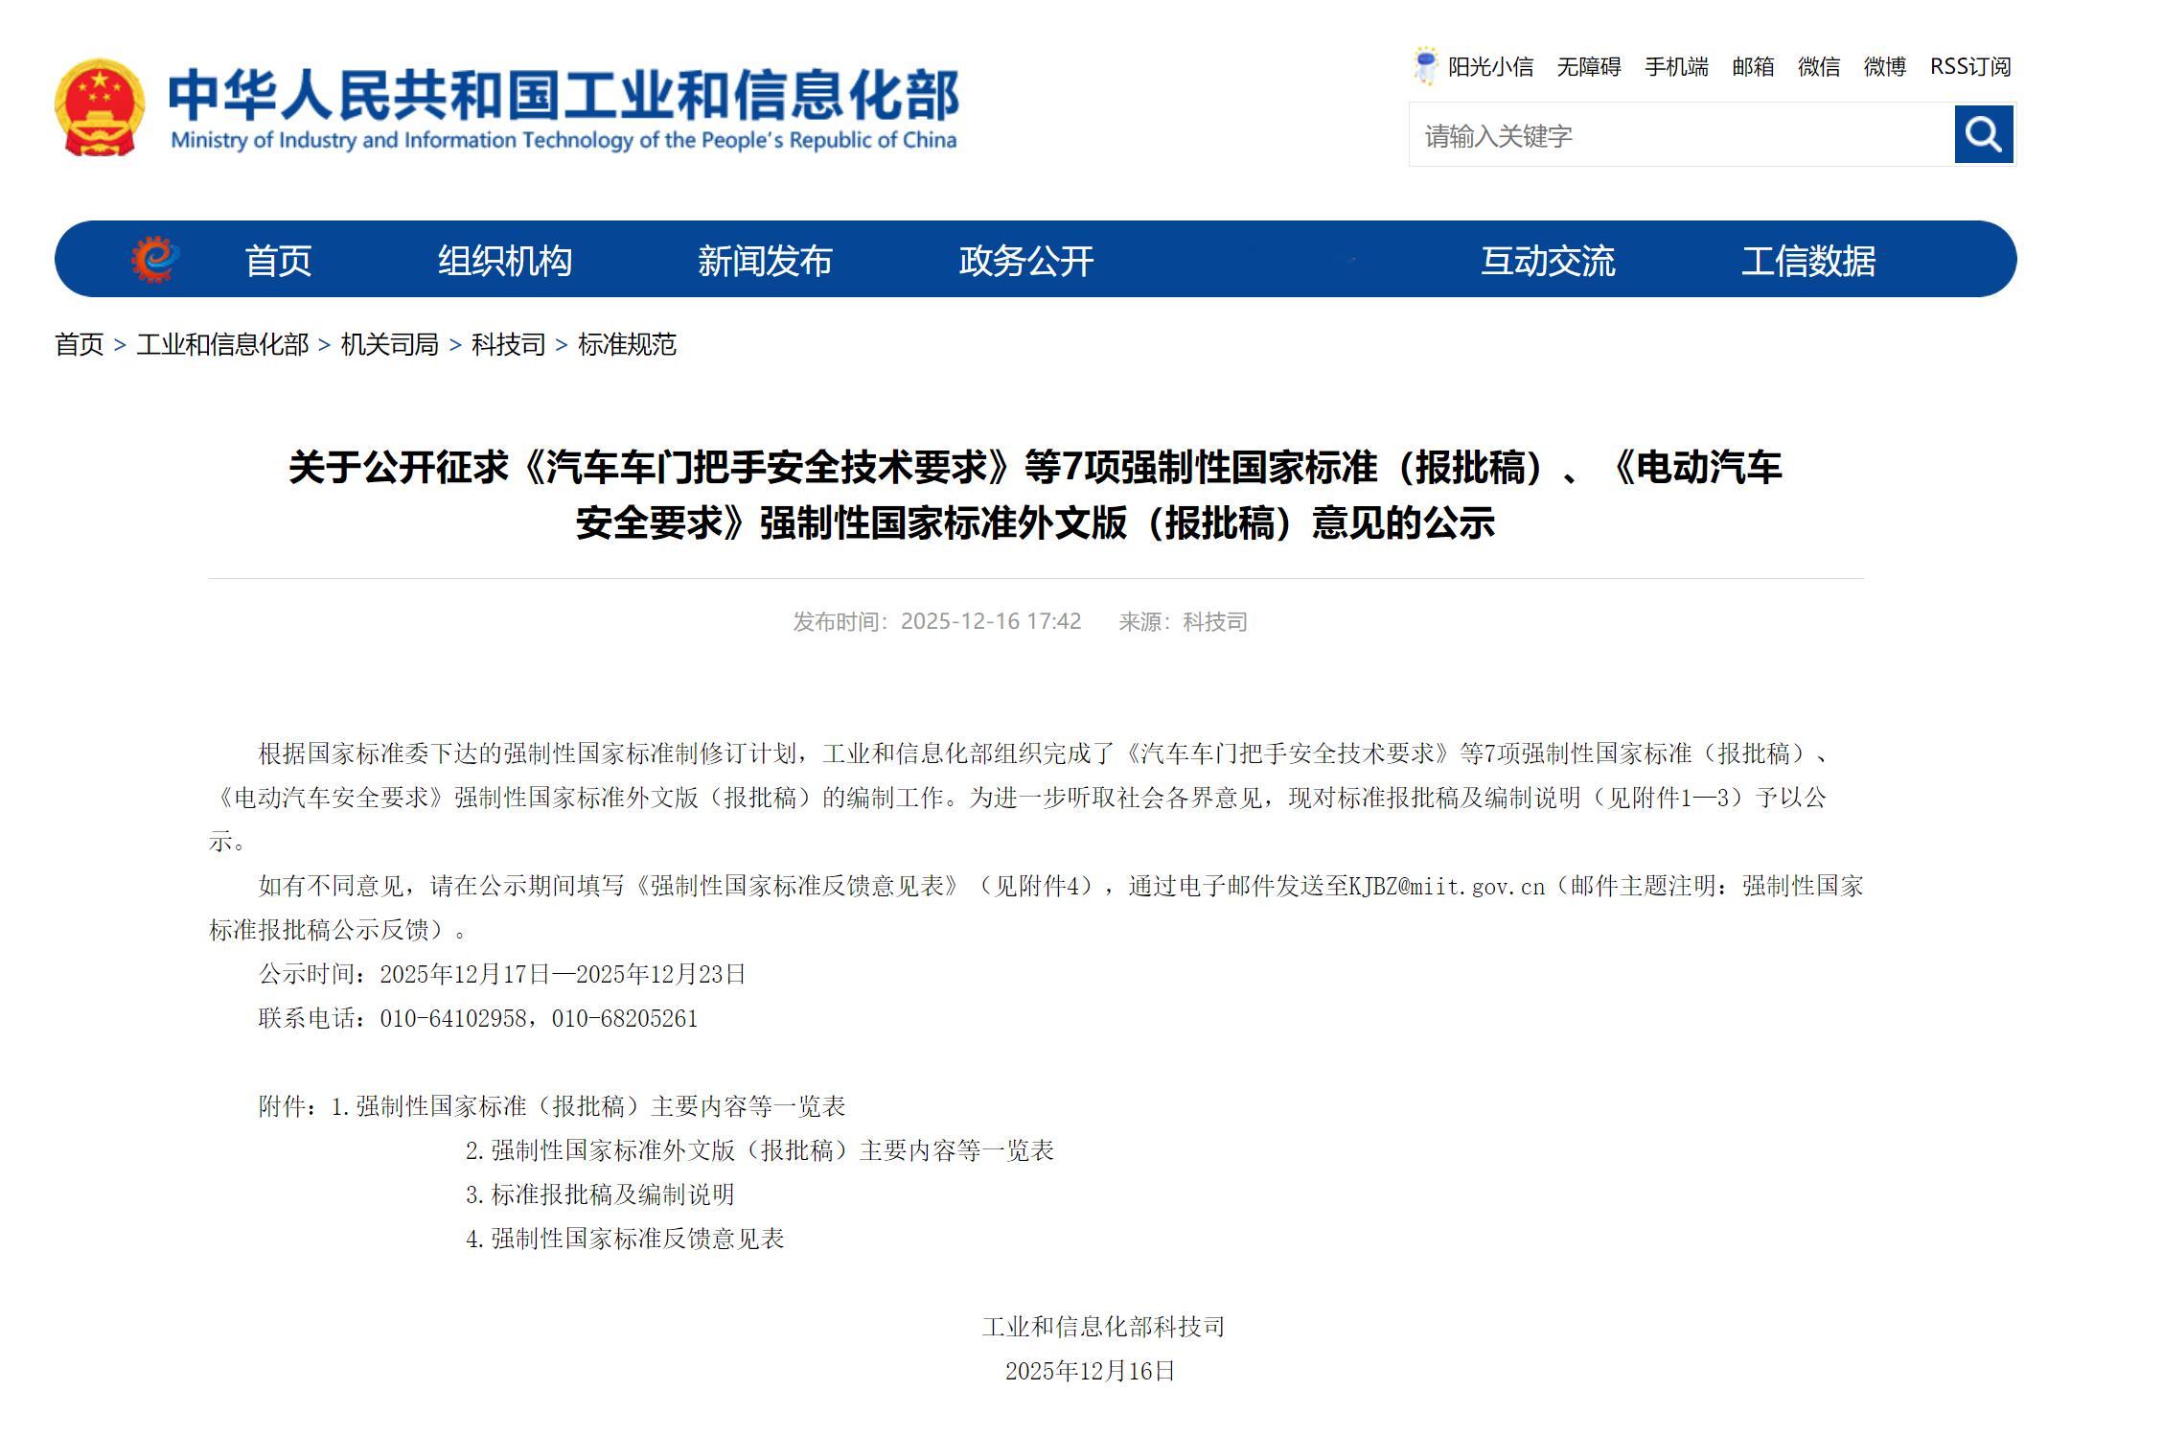The width and height of the screenshot is (2163, 1437).
Task: Open the 微信 WeChat channel
Action: pos(1819,67)
